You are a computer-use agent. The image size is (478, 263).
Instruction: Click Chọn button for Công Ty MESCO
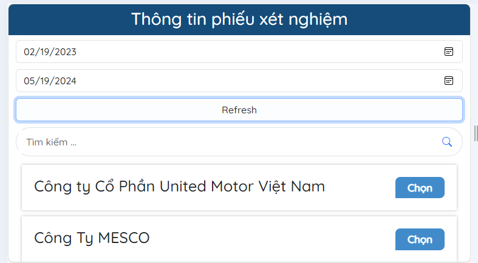click(x=420, y=239)
